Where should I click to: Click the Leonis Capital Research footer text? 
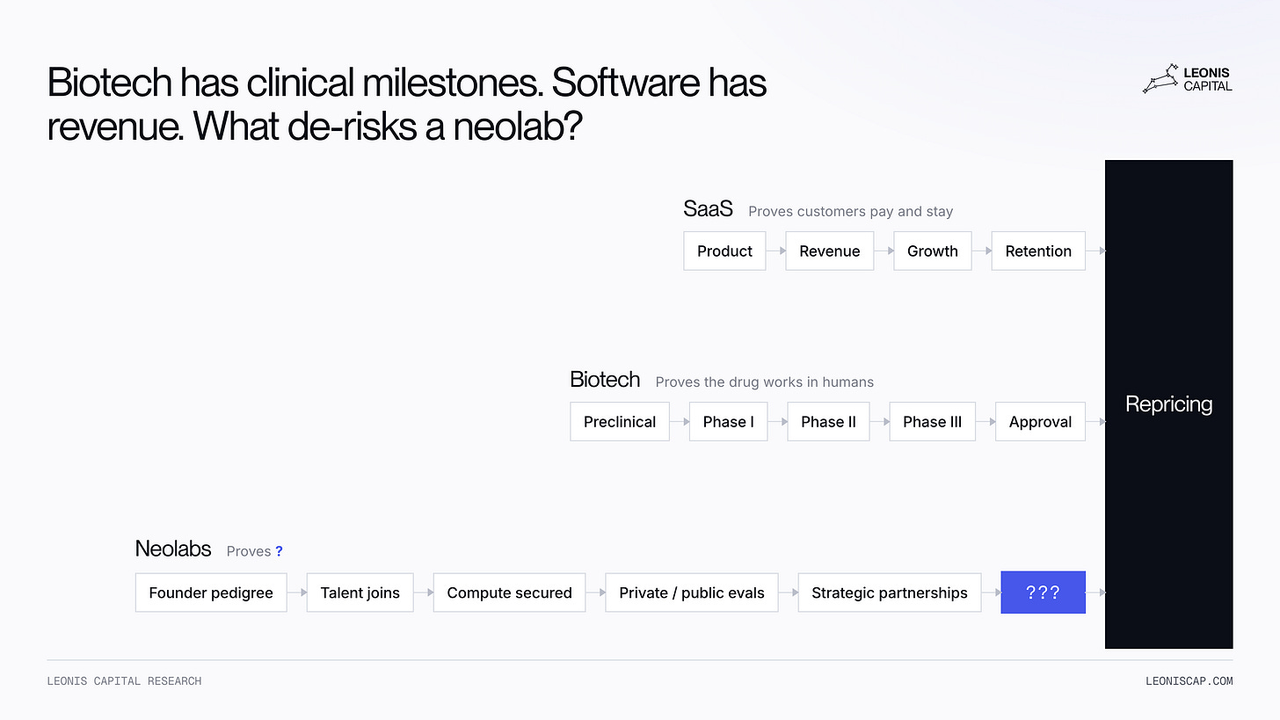(124, 681)
